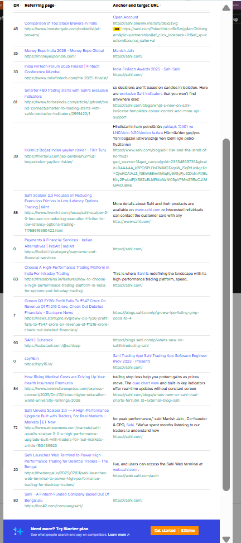Click the https://web.sahi.com/auth target URL
241x543 pixels.
[x=136, y=476]
